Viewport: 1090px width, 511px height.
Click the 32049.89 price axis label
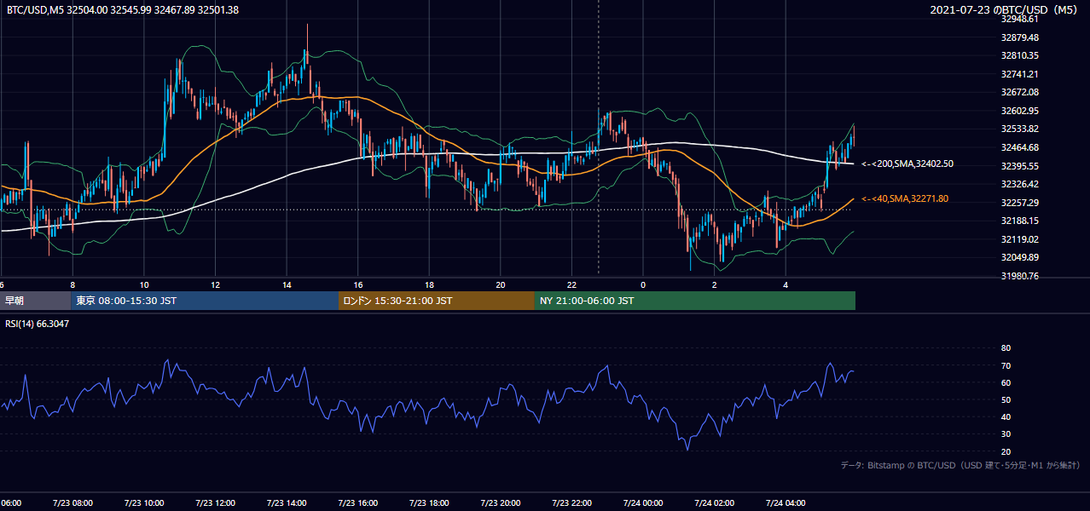click(x=1020, y=257)
